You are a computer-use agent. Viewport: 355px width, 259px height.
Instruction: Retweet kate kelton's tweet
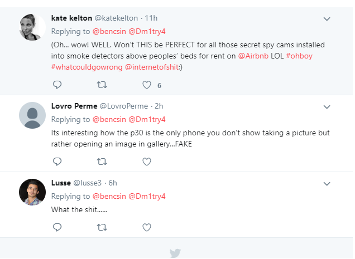102,85
